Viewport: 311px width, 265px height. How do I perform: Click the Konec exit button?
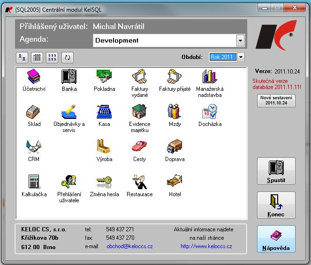(276, 205)
